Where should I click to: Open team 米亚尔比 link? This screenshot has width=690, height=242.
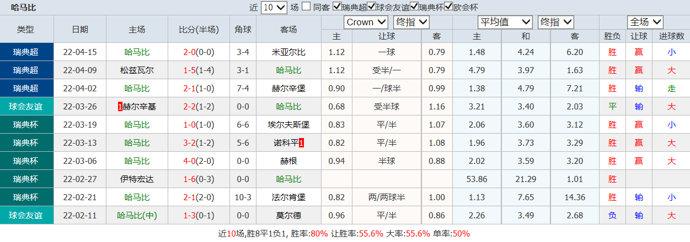click(x=288, y=52)
